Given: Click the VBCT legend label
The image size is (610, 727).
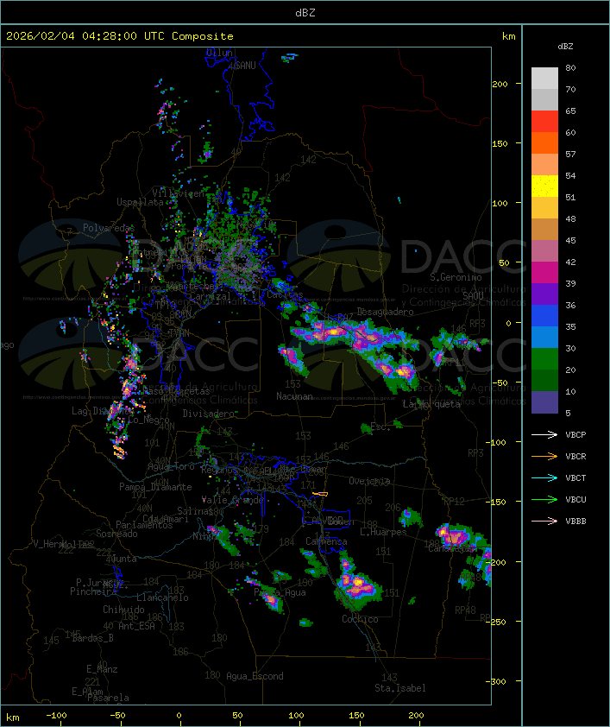Looking at the screenshot, I should click(x=575, y=478).
